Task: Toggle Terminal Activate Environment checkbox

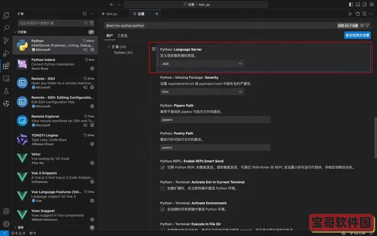Action: [163, 209]
